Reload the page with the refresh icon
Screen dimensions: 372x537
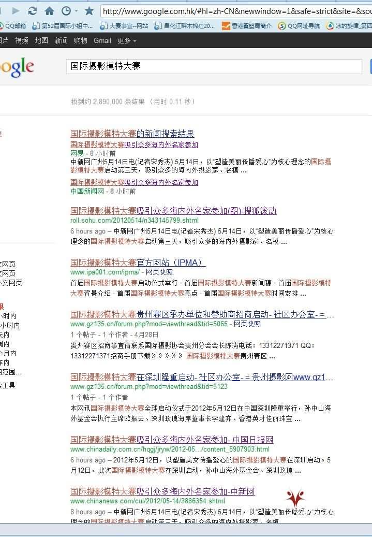pyautogui.click(x=32, y=11)
